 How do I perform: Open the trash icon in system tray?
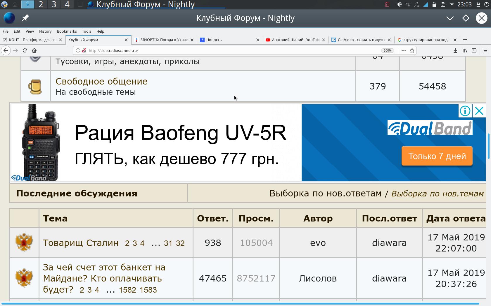click(x=387, y=4)
